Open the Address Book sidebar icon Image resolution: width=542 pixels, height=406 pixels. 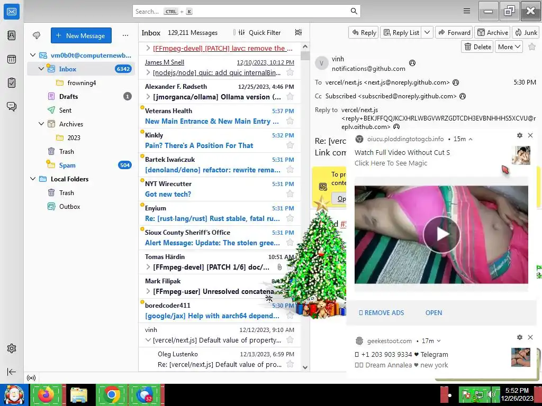(x=12, y=35)
